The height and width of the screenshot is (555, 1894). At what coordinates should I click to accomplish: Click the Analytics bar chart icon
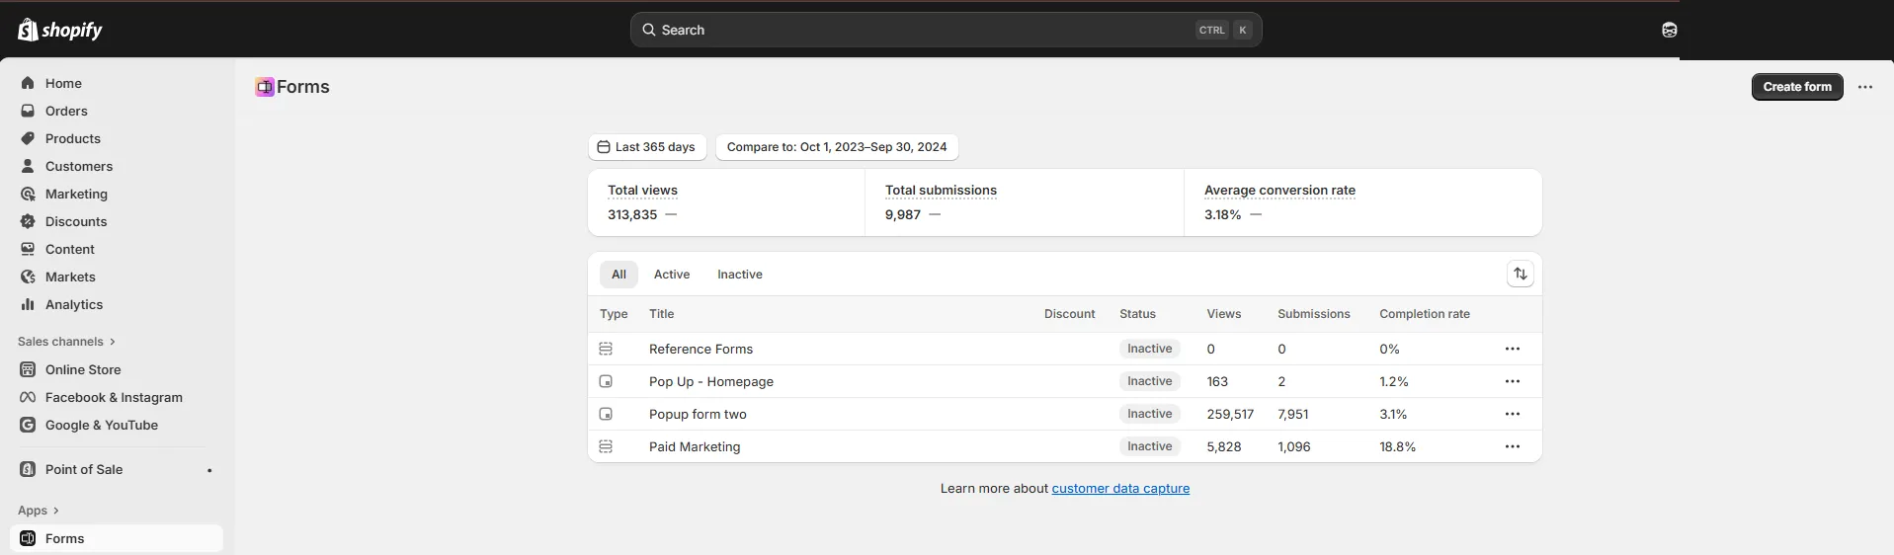[28, 304]
